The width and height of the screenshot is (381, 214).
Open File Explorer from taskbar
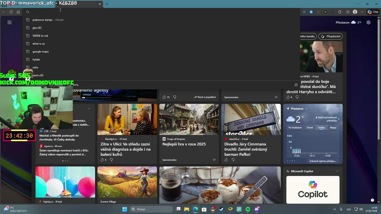[186, 209]
